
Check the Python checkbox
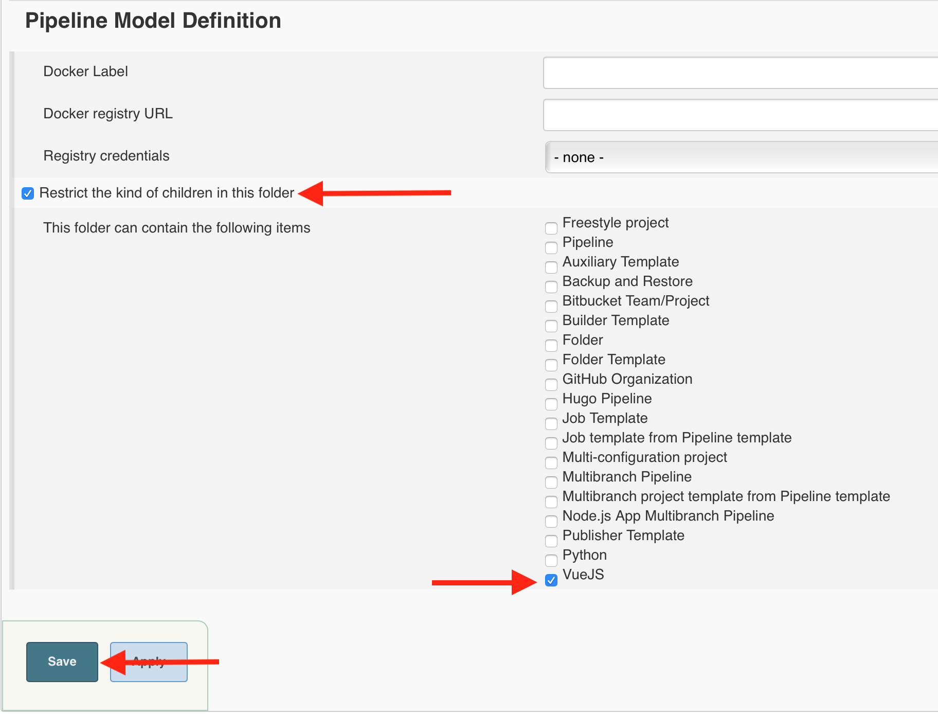tap(551, 560)
